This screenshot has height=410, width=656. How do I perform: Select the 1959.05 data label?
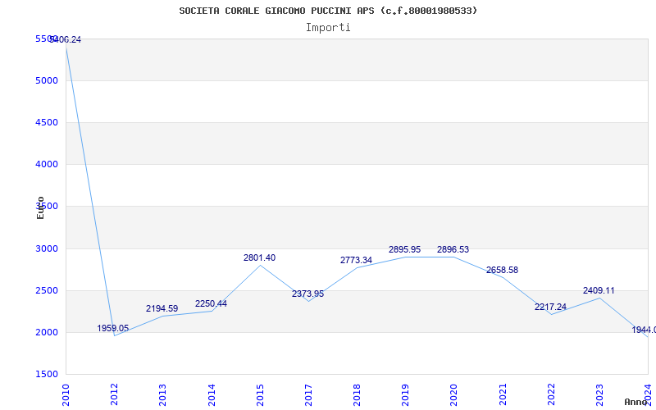113,328
